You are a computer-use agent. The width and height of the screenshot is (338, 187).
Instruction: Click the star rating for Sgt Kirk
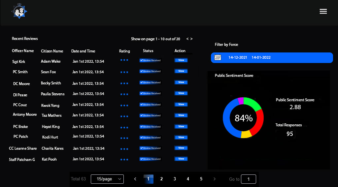click(124, 60)
